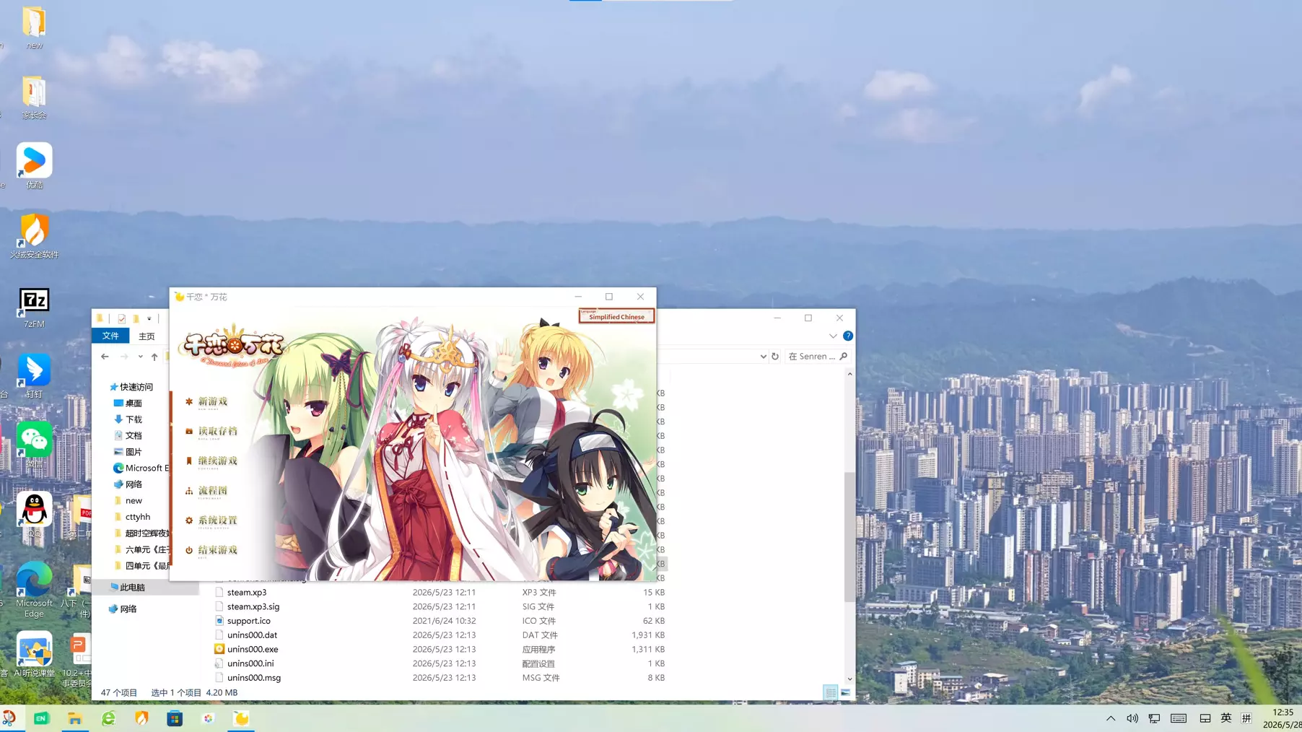
Task: Open the new folder in navigation pane
Action: 128,501
